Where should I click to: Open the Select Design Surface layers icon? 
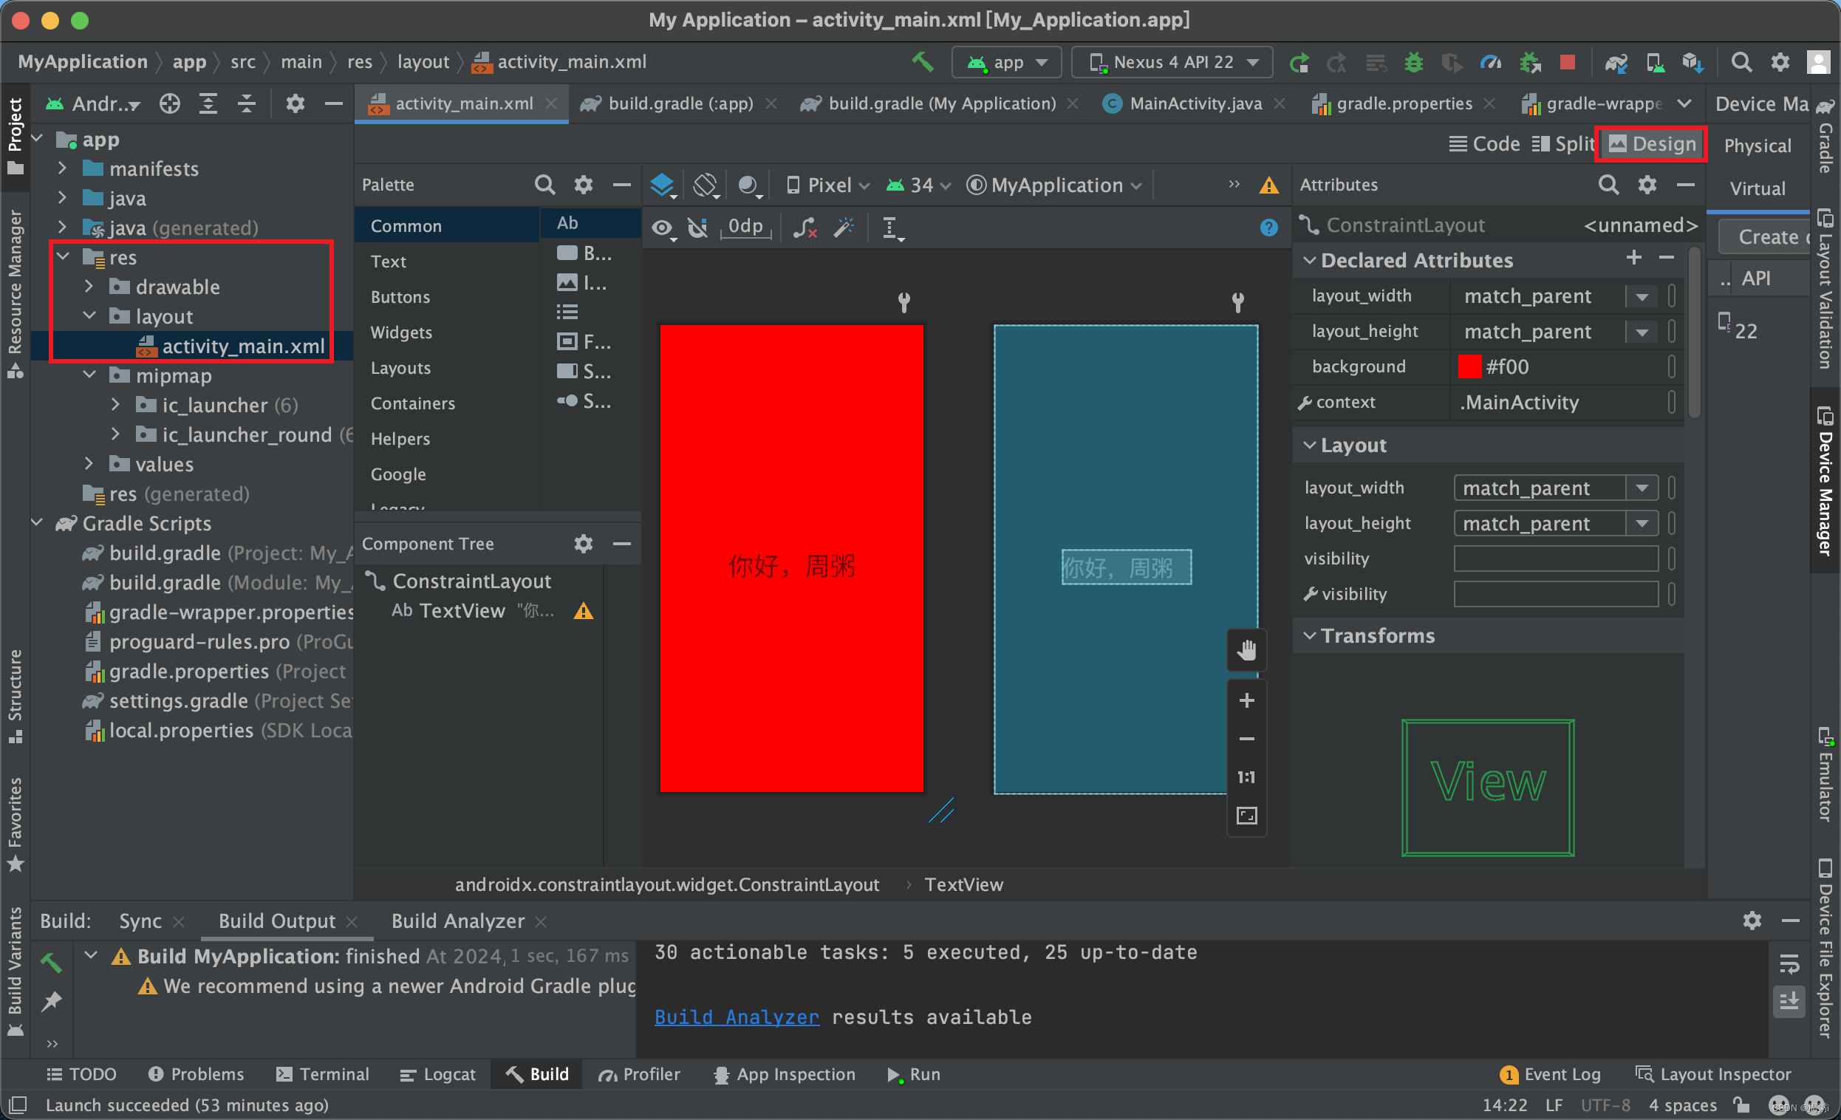662,185
